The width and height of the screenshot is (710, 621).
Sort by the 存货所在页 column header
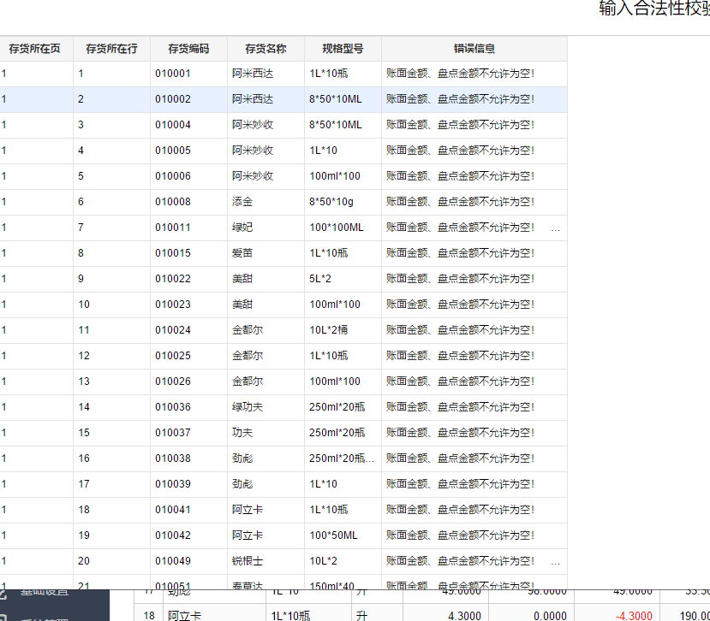pos(35,49)
